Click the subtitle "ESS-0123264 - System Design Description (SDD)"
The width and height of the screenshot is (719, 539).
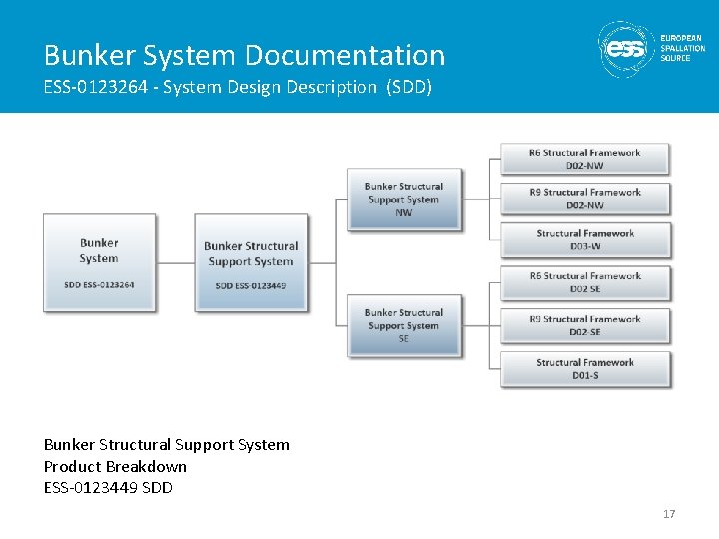pos(238,87)
